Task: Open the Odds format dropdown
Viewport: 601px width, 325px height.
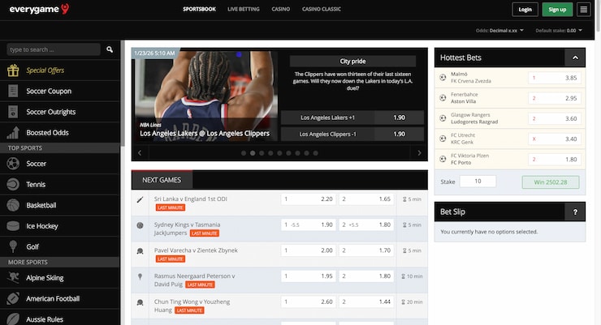Action: (x=499, y=31)
